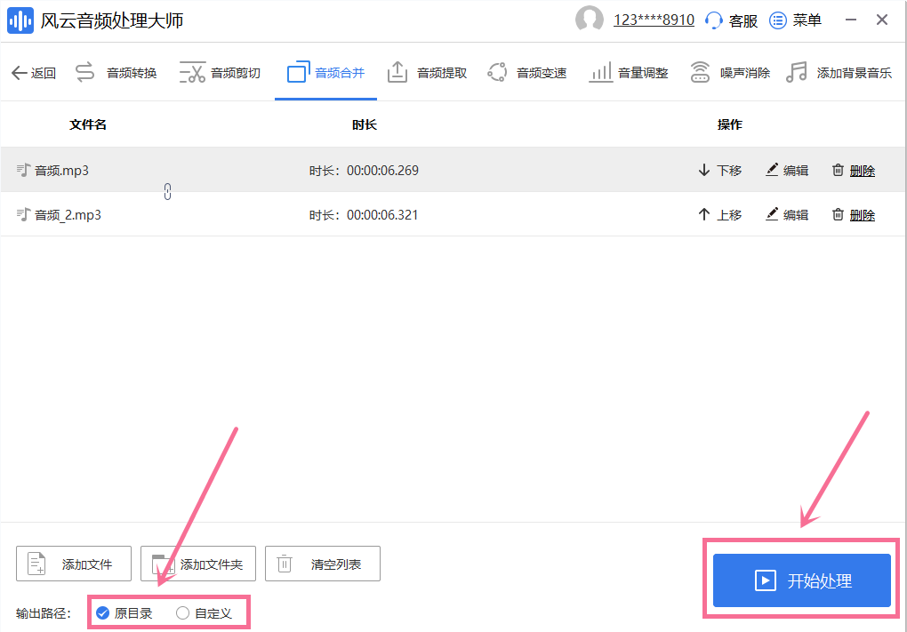Click the 添加文件夹 add folder button
Viewport: 907px width, 632px height.
pyautogui.click(x=198, y=564)
